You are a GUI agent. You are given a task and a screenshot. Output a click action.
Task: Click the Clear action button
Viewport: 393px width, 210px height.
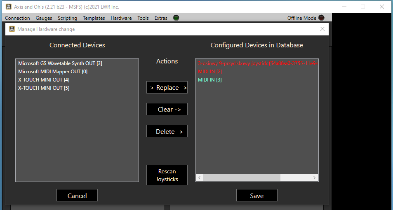pyautogui.click(x=167, y=109)
